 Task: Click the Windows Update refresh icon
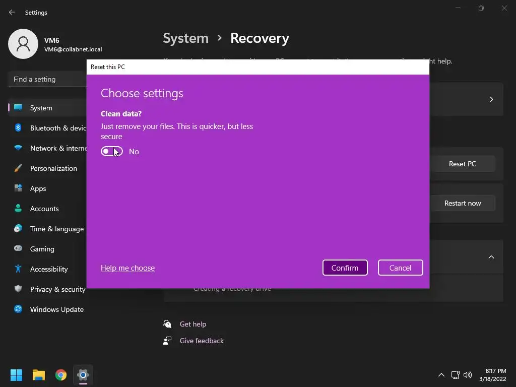click(x=18, y=309)
